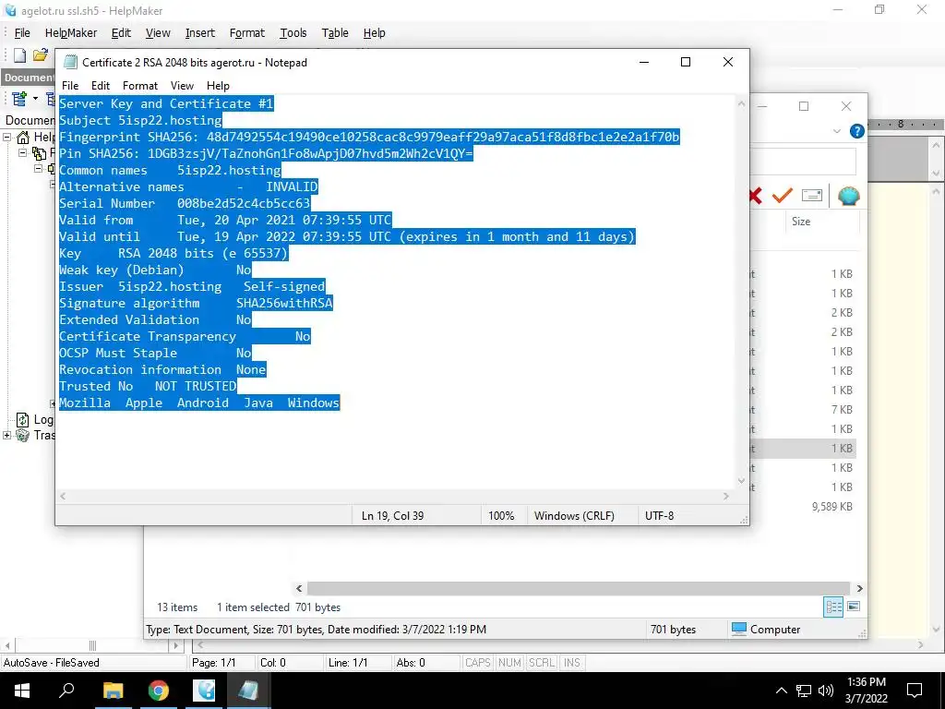Open the dropdown arrow beside the add topic icon
The height and width of the screenshot is (709, 945).
click(x=36, y=98)
